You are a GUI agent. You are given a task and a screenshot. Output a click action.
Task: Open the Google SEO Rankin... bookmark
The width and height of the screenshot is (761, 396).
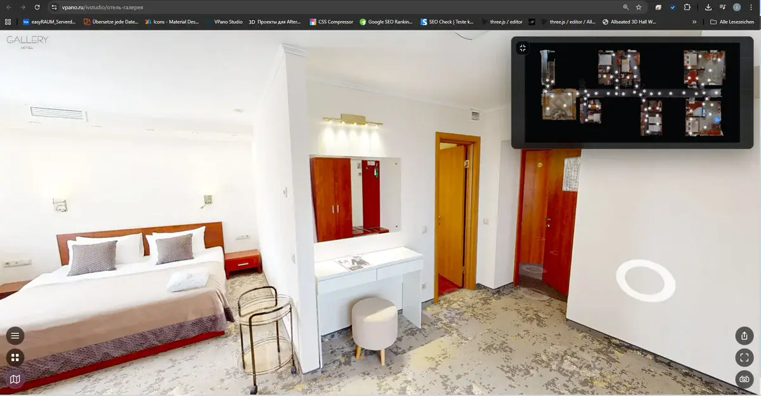click(x=386, y=22)
